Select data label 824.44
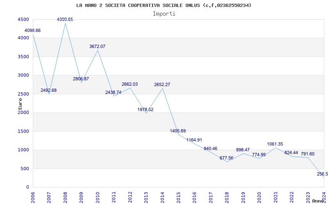The height and width of the screenshot is (205, 328). pos(291,153)
